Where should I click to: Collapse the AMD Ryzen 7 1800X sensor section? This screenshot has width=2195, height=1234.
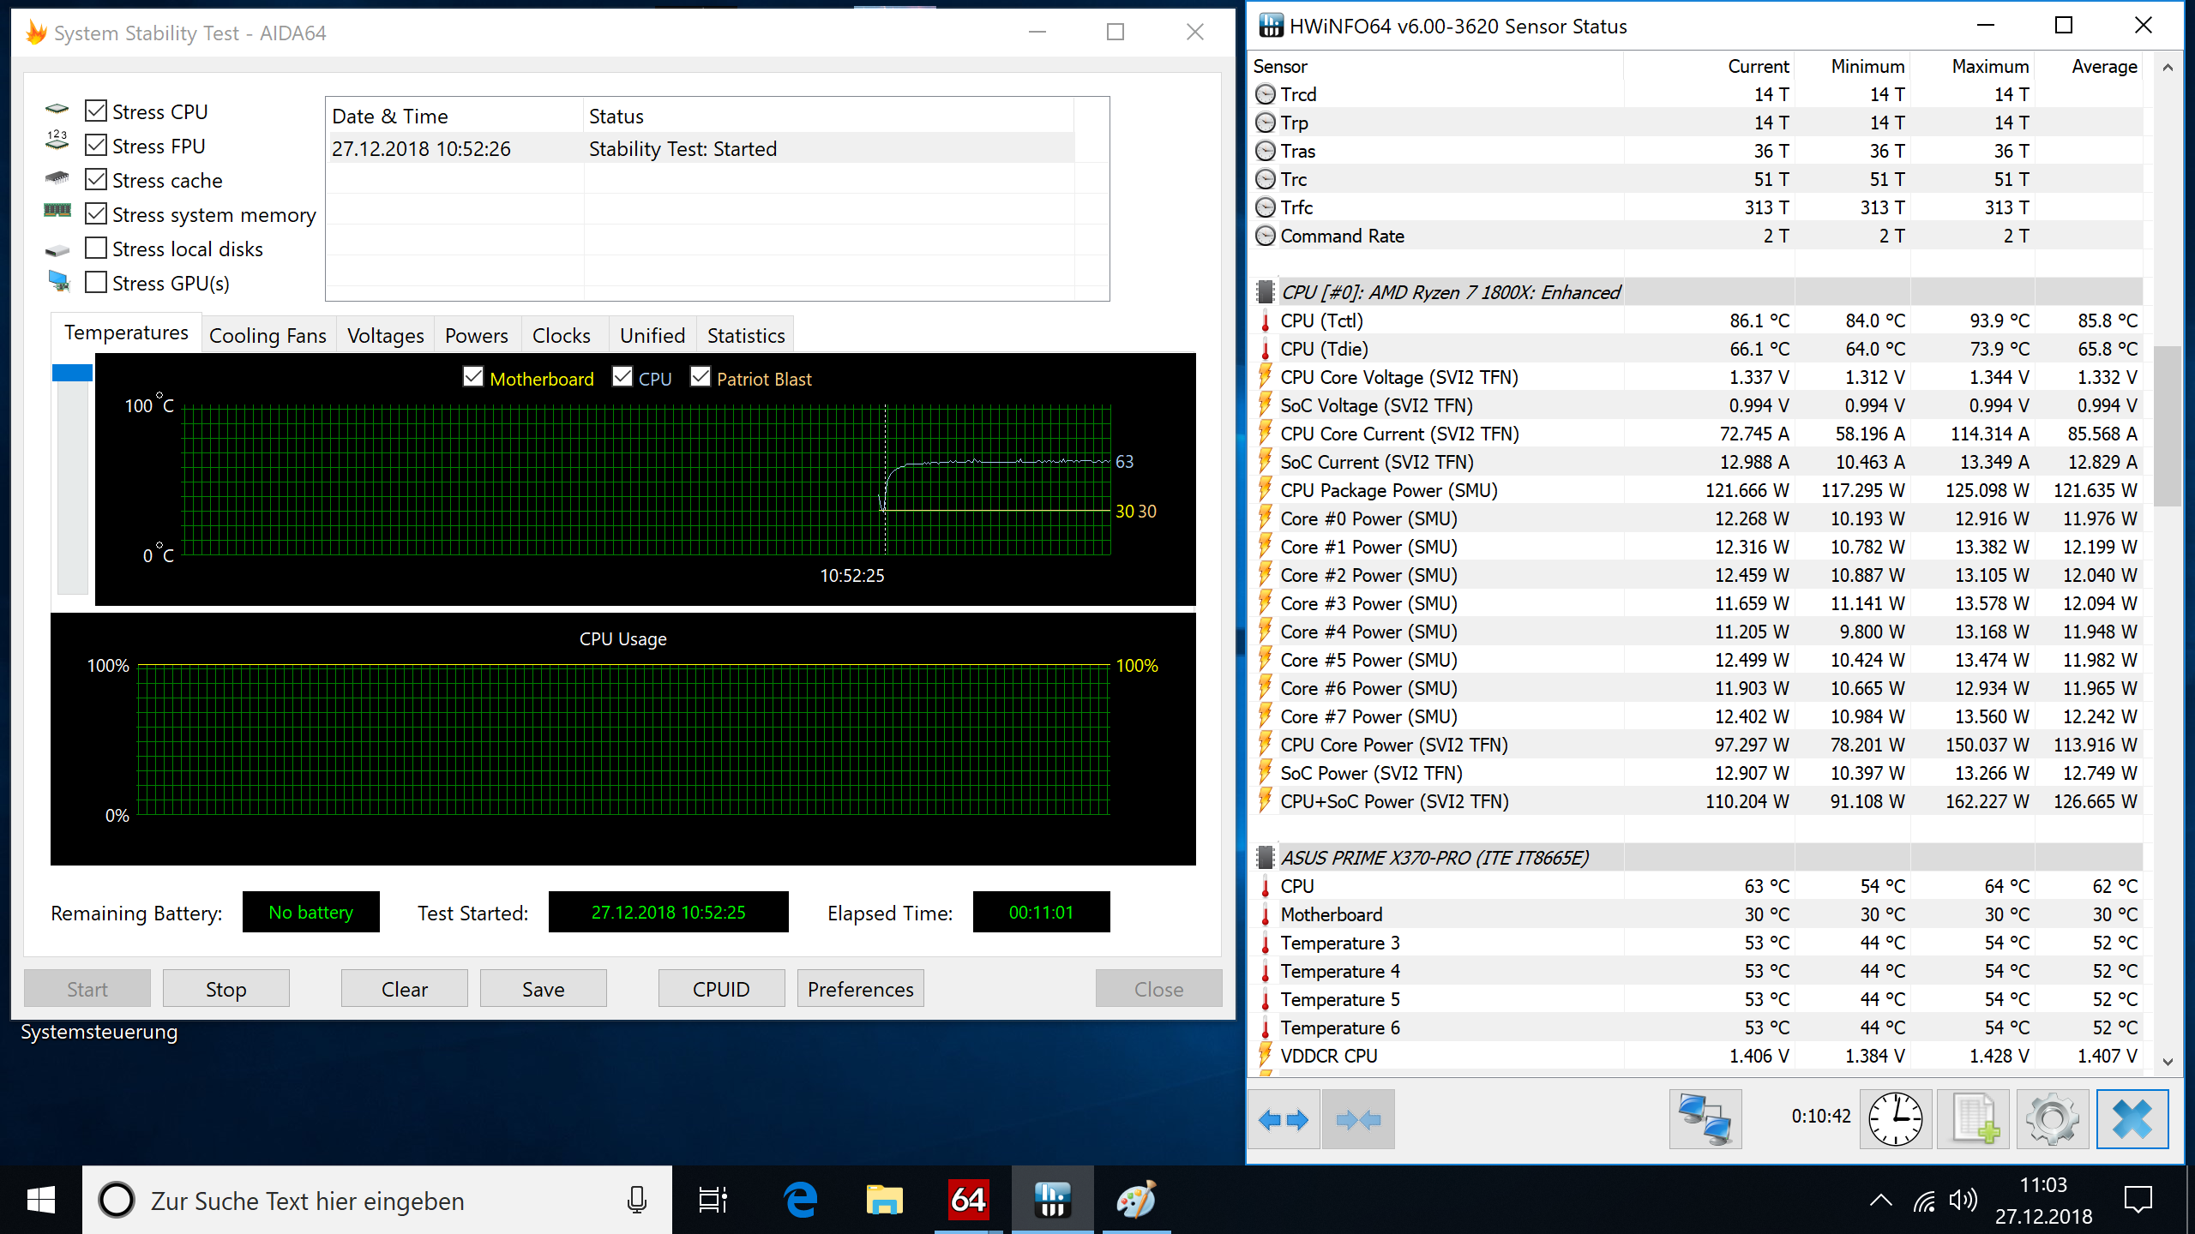tap(1265, 291)
